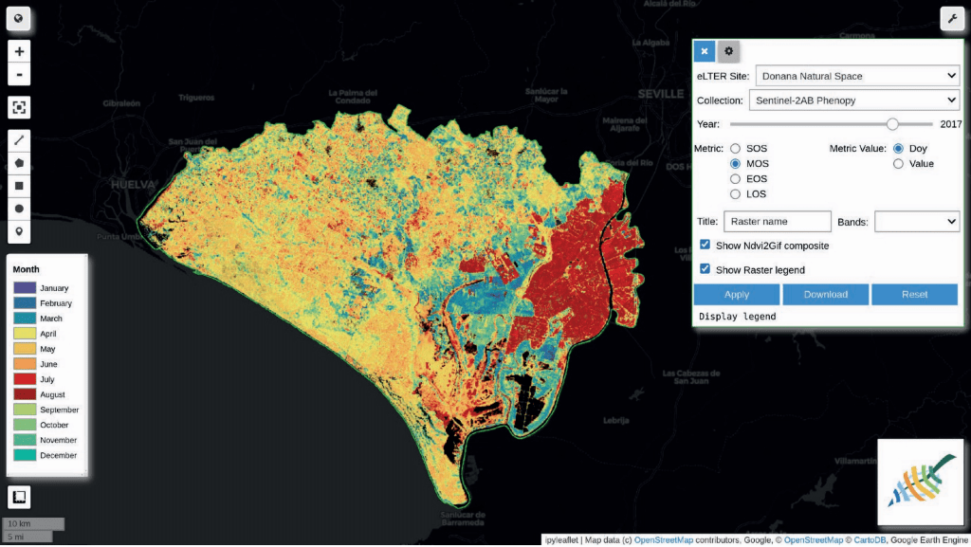The image size is (971, 547).
Task: Switch to the gear settings tab
Action: [728, 51]
